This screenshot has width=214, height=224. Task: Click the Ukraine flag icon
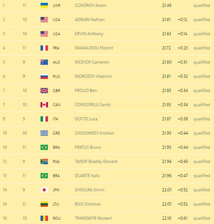pos(44,6)
